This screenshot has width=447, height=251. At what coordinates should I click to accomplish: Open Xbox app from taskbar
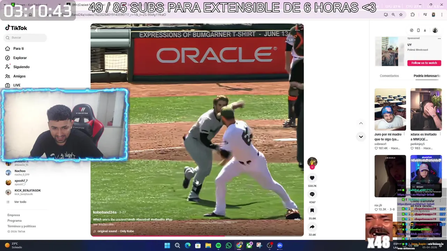coord(249,245)
